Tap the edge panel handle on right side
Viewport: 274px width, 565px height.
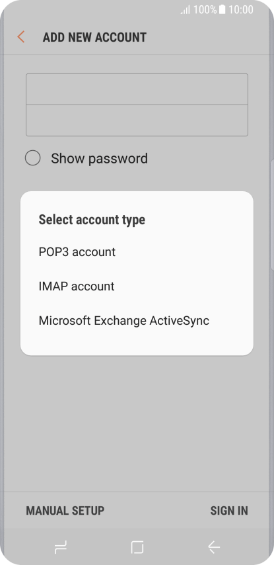pos(272,214)
